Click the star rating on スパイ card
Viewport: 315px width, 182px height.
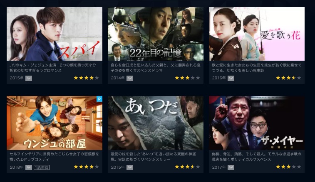pyautogui.click(x=87, y=78)
